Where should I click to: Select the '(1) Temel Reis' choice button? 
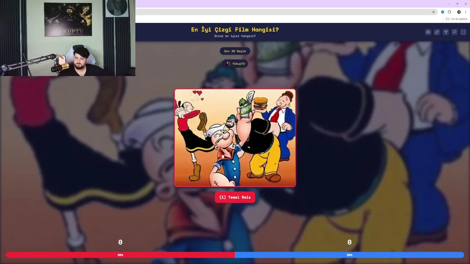point(235,197)
